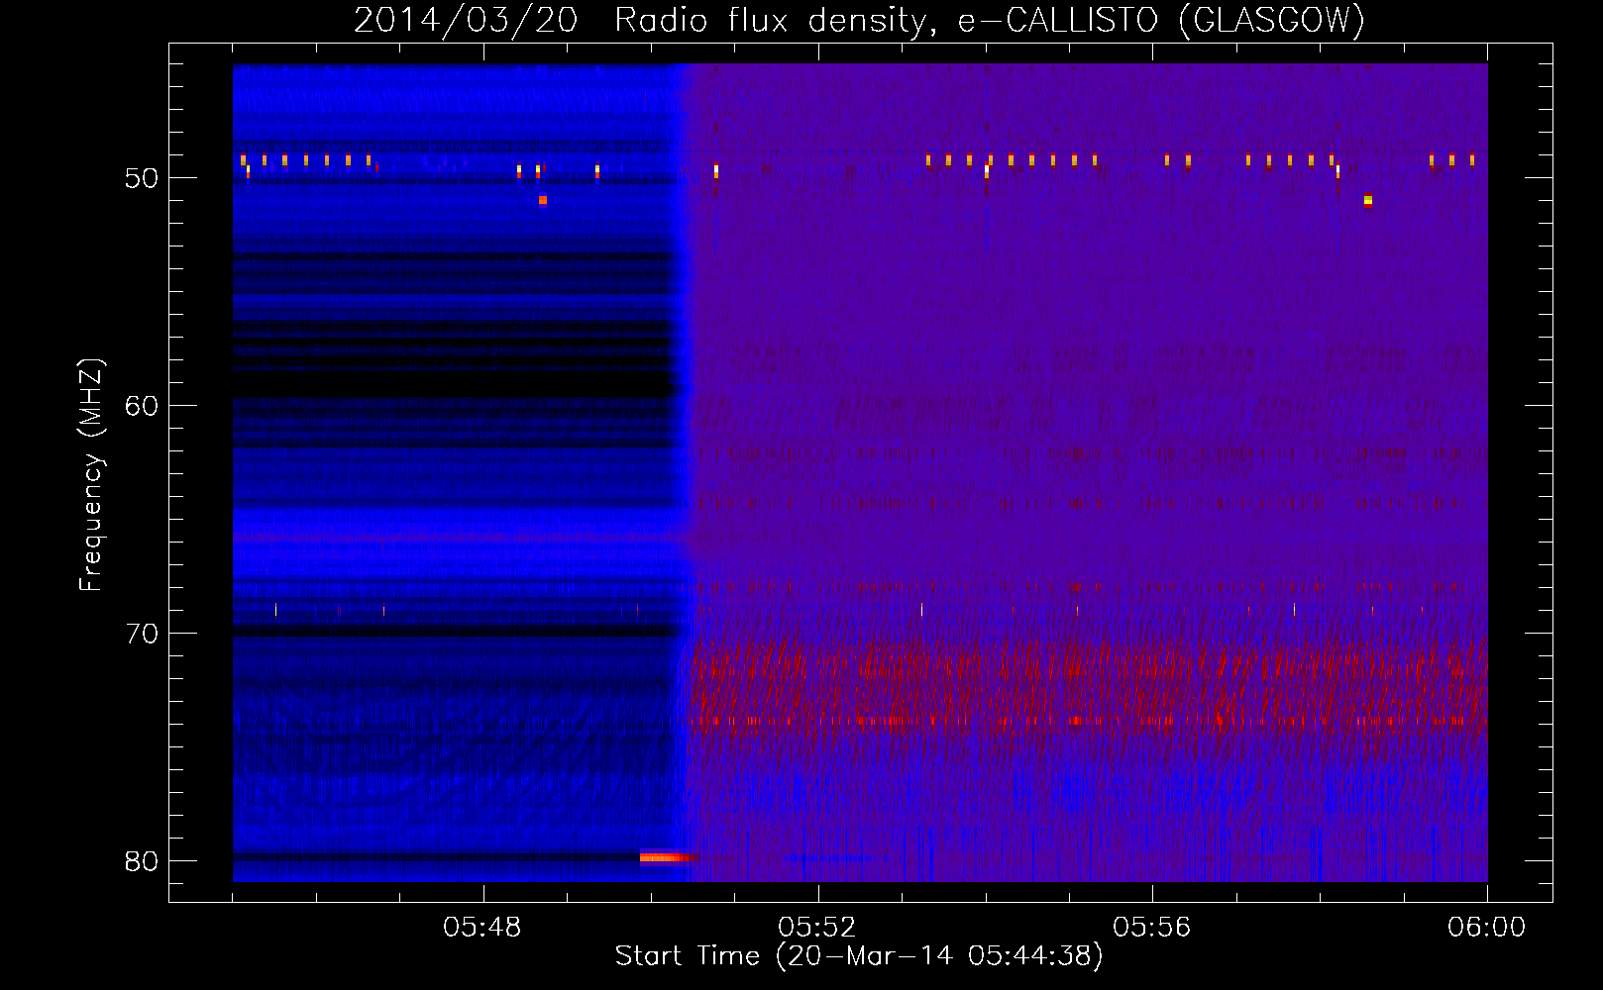The image size is (1603, 990).
Task: Click the frequency tick label '50'
Action: coord(142,179)
